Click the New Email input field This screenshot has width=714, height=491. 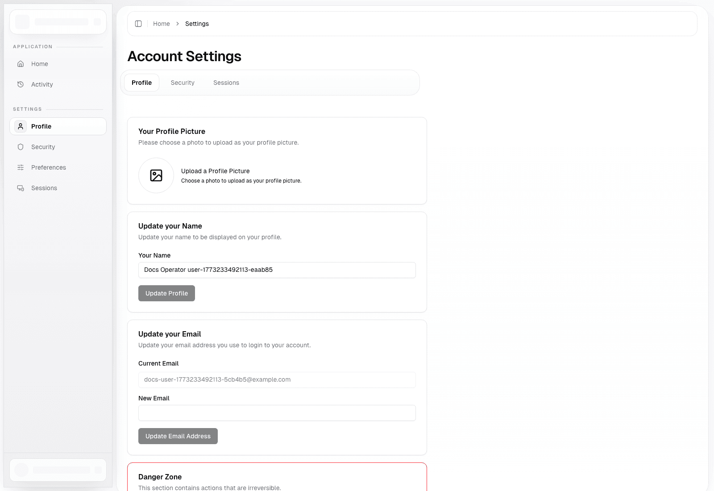point(277,413)
